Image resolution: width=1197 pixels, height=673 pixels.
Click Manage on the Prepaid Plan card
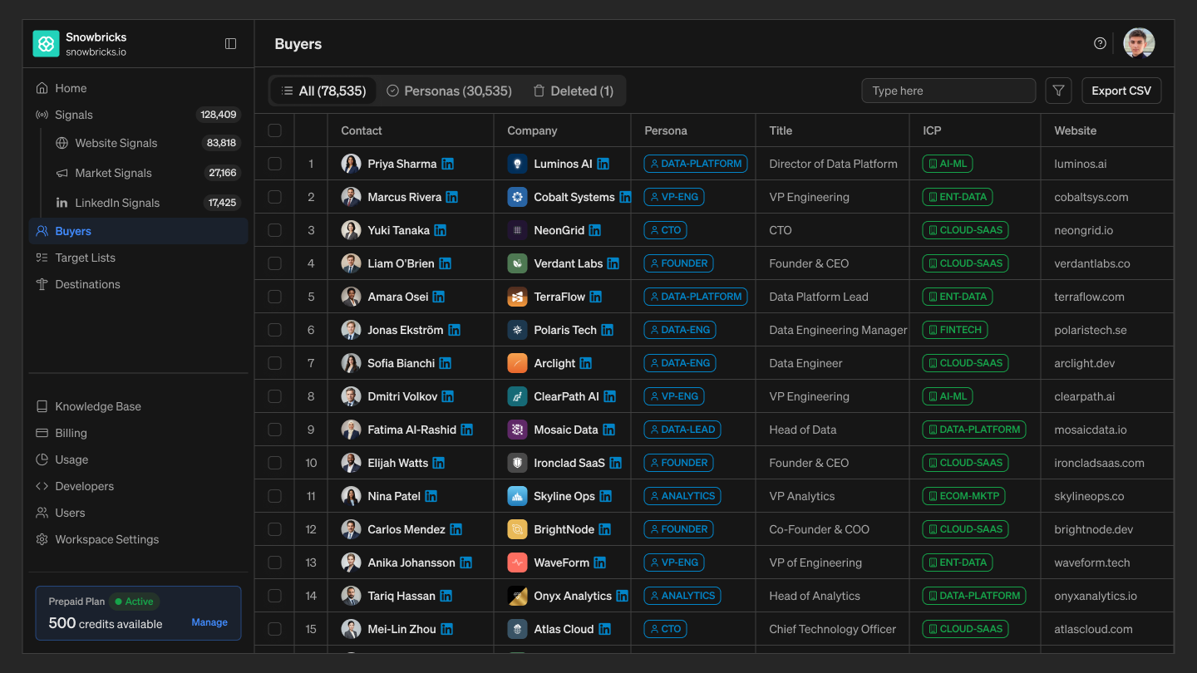pyautogui.click(x=209, y=622)
